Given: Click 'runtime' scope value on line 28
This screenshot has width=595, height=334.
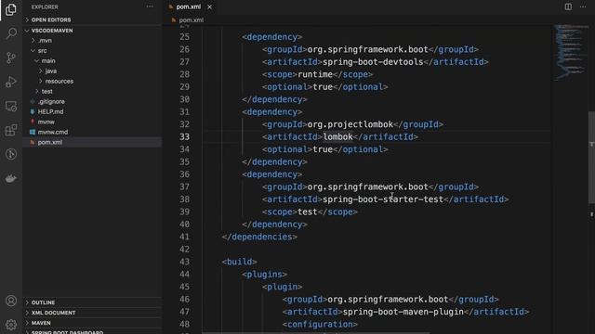Looking at the screenshot, I should click(x=315, y=74).
